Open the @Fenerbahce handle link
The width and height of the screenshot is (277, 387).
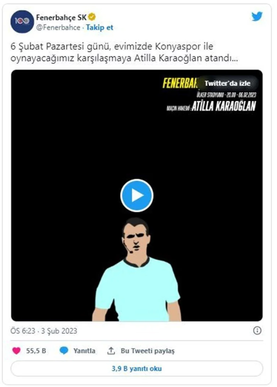click(x=58, y=27)
